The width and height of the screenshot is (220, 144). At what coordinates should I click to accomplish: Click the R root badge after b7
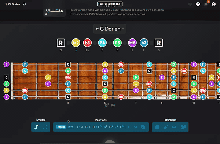[x=159, y=43]
